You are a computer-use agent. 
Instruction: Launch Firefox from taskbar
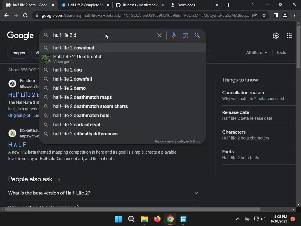tap(157, 219)
